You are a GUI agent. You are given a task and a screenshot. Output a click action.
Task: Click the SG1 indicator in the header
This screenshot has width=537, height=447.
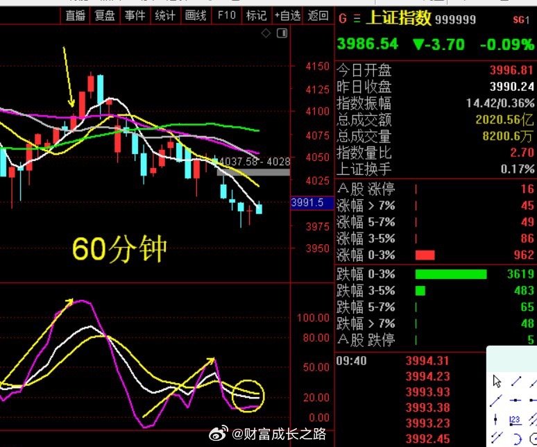coord(521,20)
